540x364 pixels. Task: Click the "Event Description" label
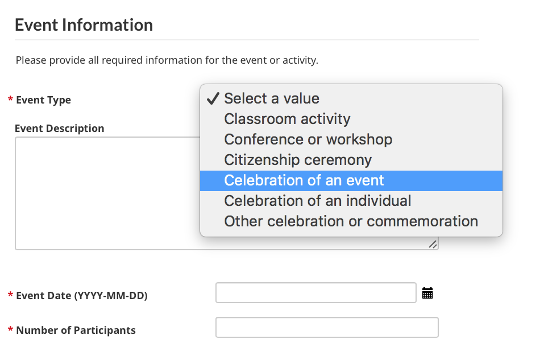(60, 129)
